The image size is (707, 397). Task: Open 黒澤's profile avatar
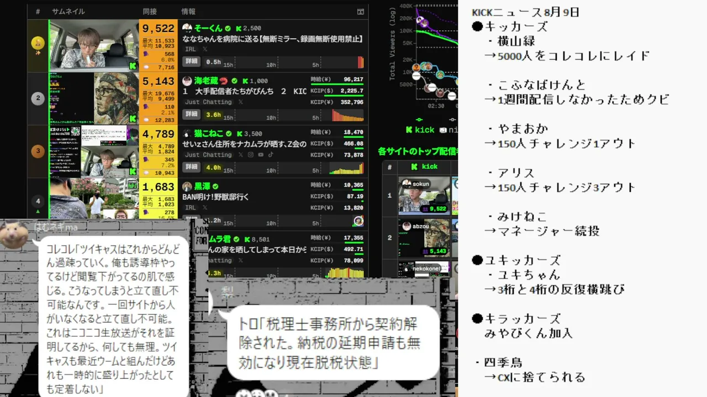point(187,186)
